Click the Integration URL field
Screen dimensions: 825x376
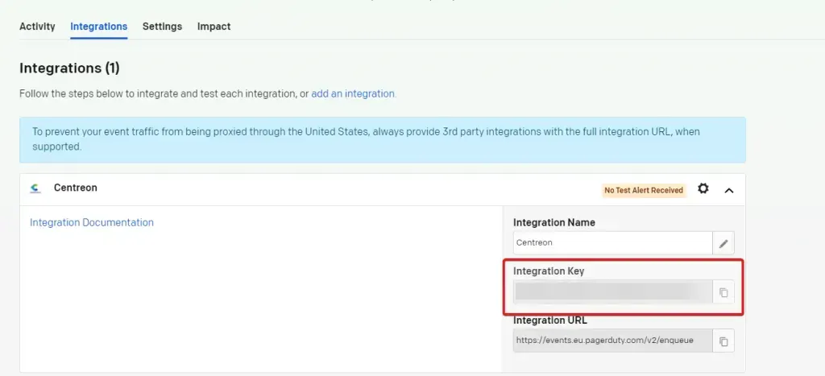tap(613, 341)
